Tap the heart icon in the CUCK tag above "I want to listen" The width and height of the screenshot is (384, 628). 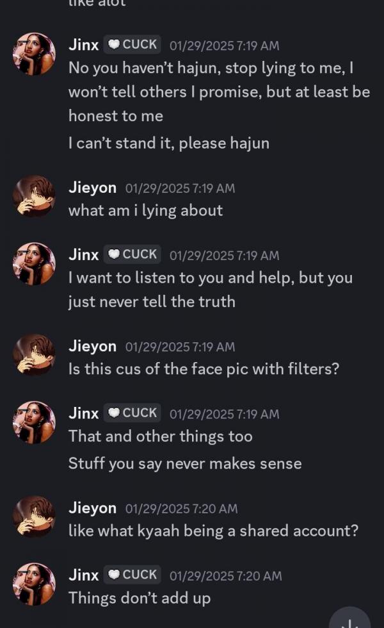114,254
